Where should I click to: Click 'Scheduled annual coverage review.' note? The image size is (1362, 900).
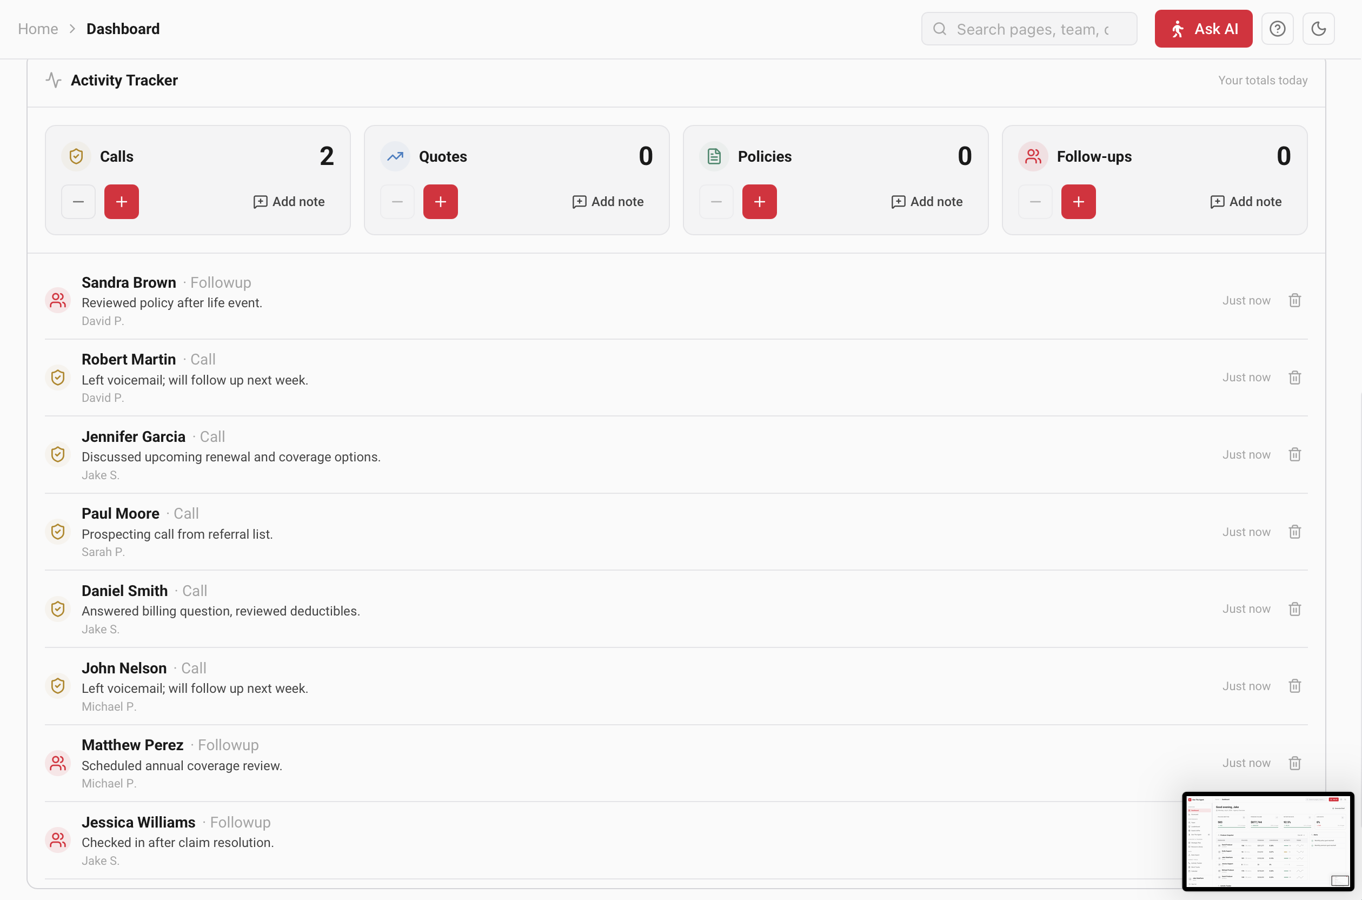pyautogui.click(x=182, y=766)
